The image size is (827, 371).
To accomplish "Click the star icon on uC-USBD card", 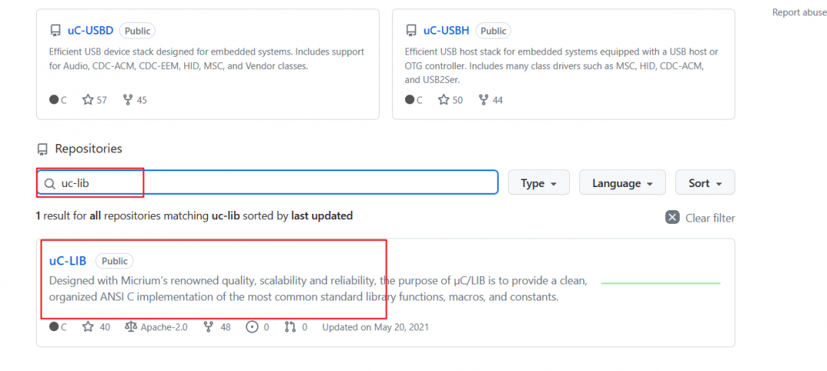I will (87, 100).
